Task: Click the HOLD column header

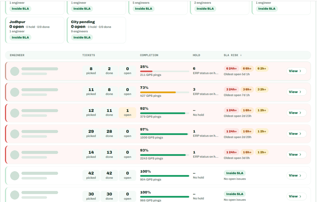Action: (196, 55)
